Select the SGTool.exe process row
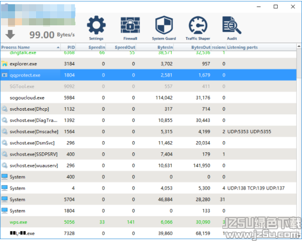Viewport: 302px width, 241px height. coord(22,87)
